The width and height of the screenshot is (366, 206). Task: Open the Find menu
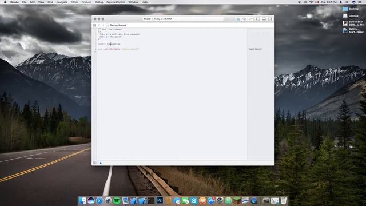(x=50, y=2)
